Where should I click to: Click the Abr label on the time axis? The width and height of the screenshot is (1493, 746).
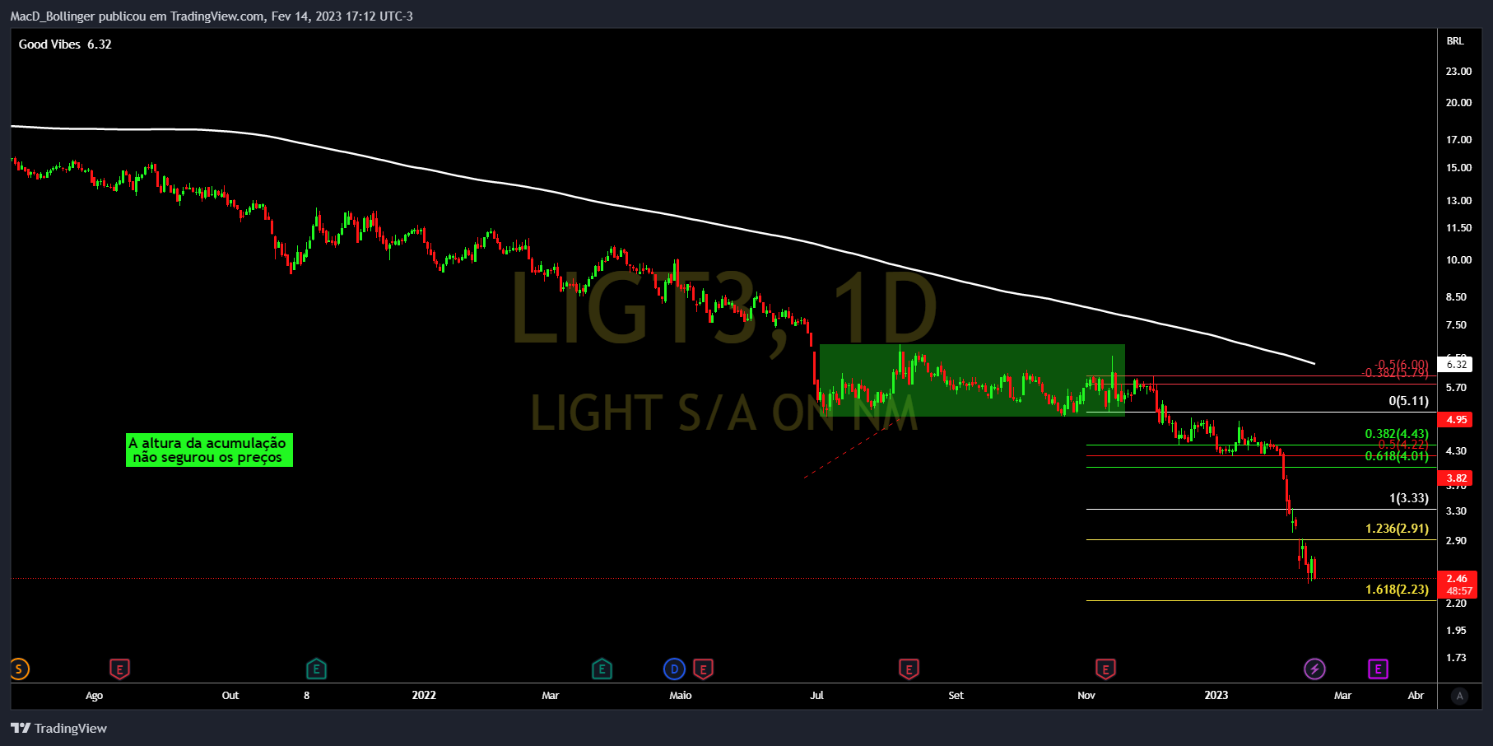click(x=1416, y=695)
